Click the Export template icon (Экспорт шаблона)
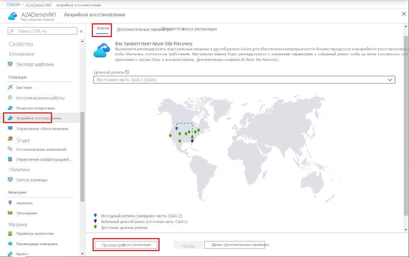The height and width of the screenshot is (257, 409). pyautogui.click(x=10, y=64)
